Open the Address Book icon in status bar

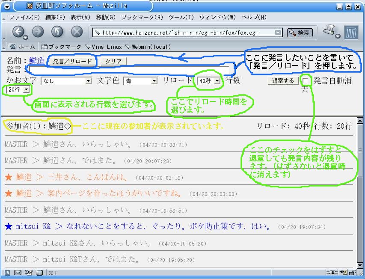click(39, 272)
